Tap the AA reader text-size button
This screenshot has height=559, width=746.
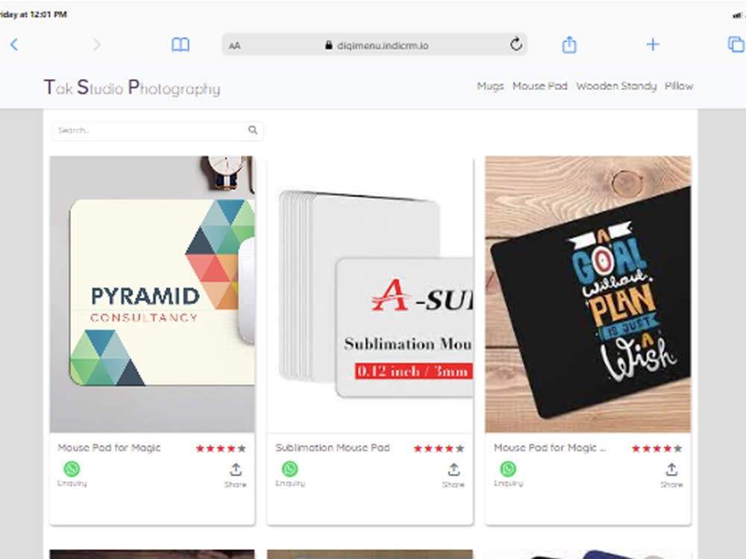point(234,45)
